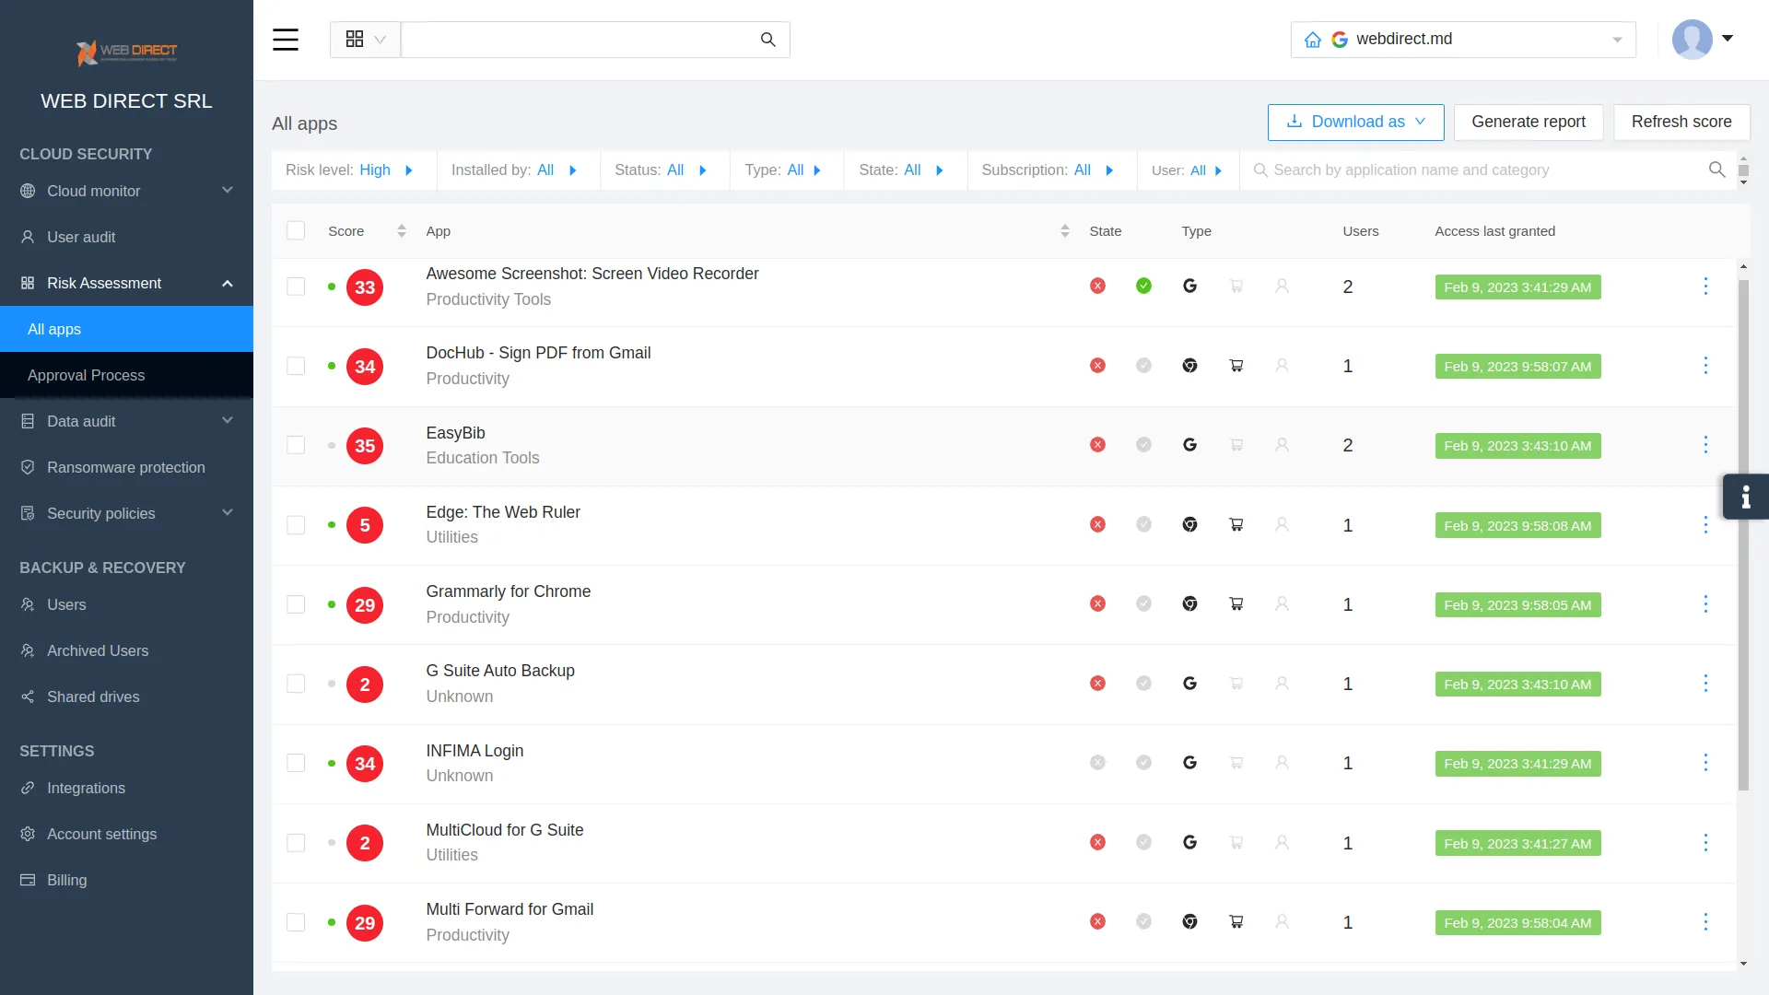Click search icon in app filter field
Viewport: 1769px width, 995px height.
(1716, 170)
